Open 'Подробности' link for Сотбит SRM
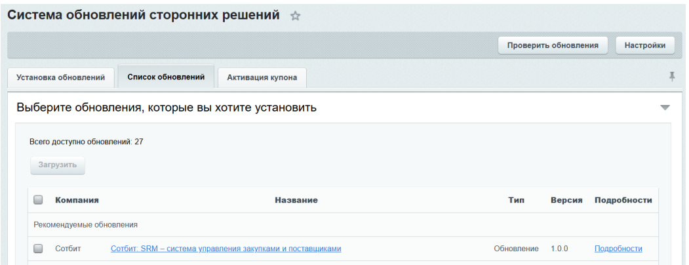 pos(618,249)
